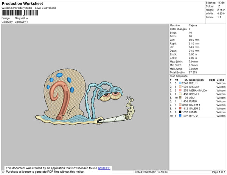Select the SALEM 1 stitch count 3680
Screen dimensions: 227x175
185,105
